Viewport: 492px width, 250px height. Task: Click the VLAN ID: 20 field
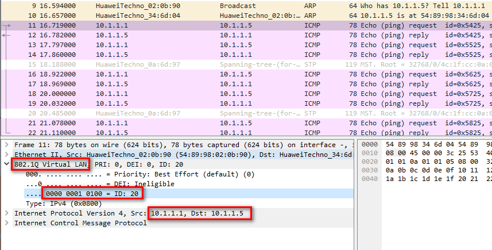pos(189,194)
